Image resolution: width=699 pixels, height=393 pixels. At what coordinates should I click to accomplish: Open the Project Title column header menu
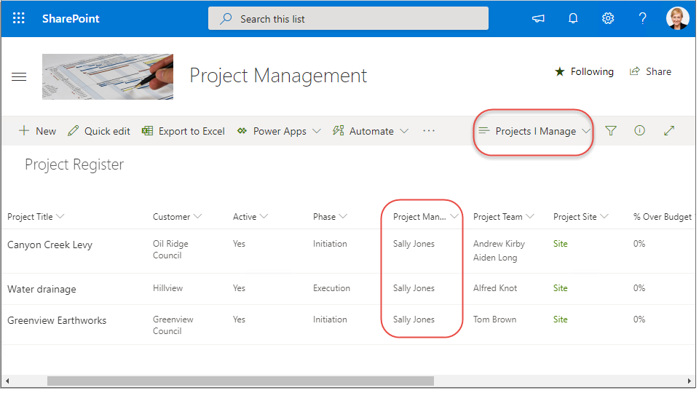(36, 216)
